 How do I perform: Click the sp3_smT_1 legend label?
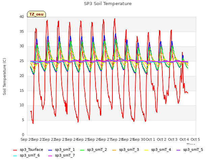tap(65, 150)
